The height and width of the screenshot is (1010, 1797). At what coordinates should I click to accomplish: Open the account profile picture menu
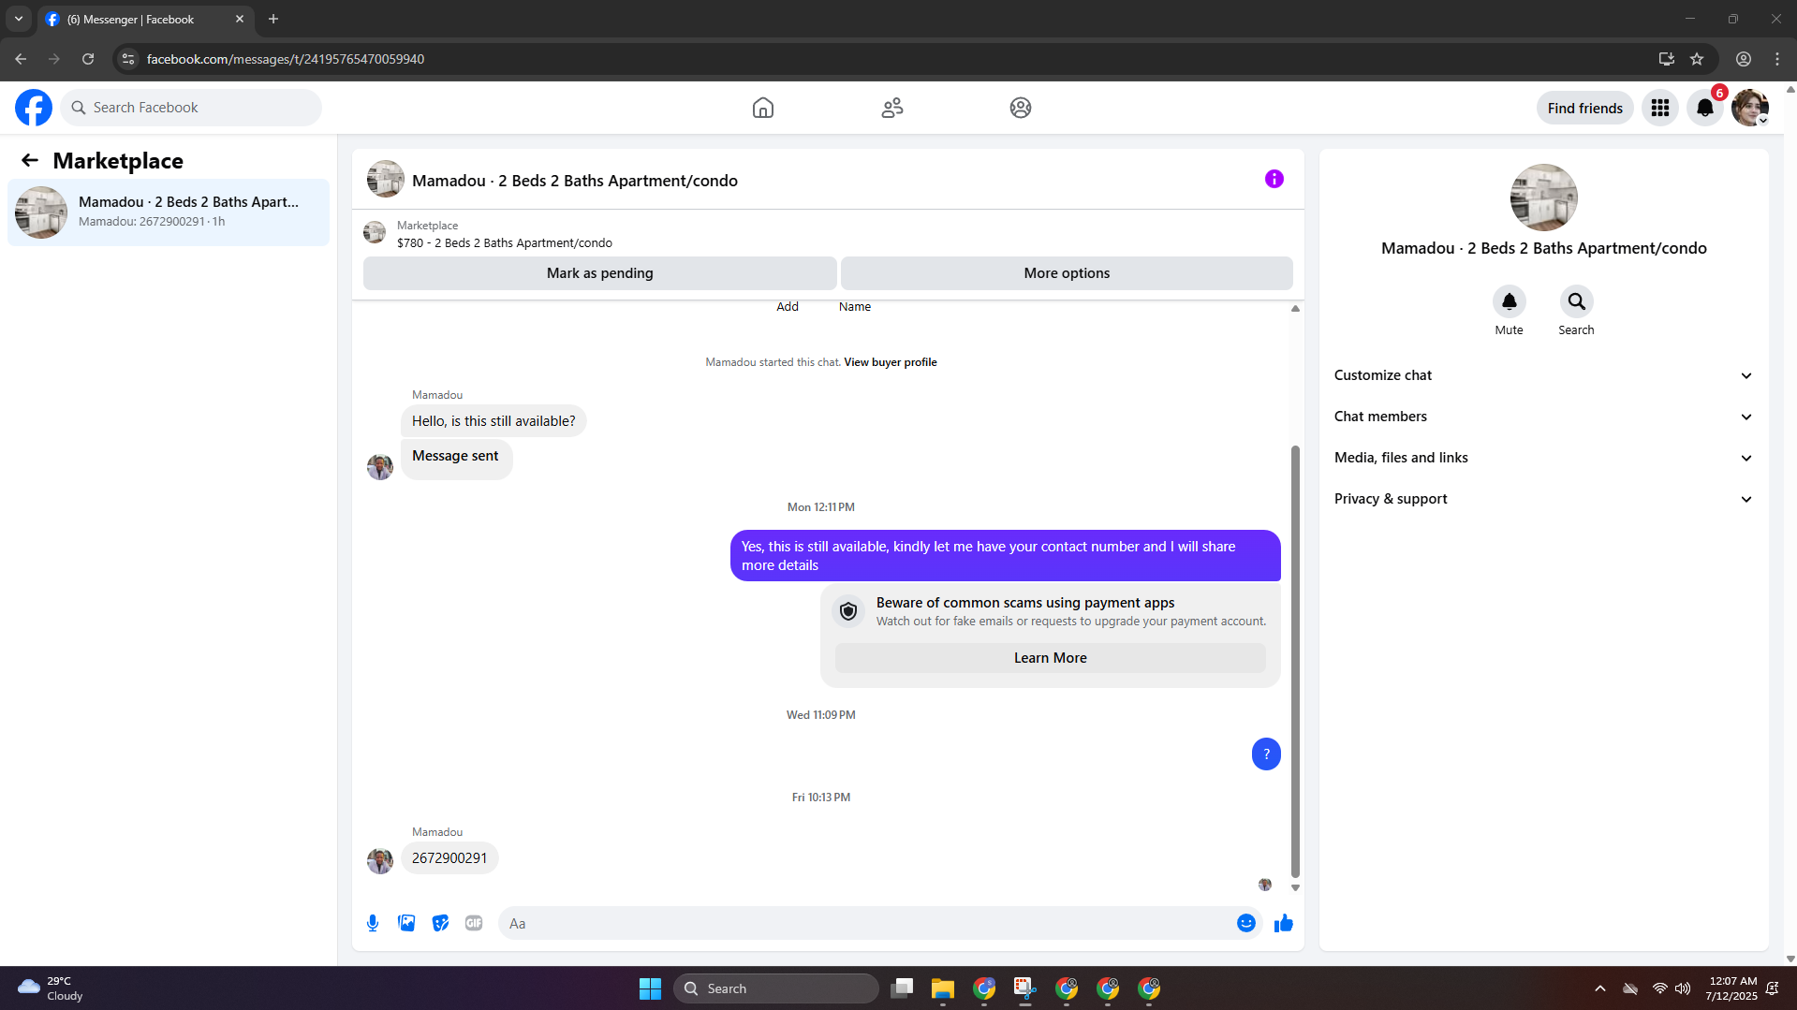point(1750,108)
